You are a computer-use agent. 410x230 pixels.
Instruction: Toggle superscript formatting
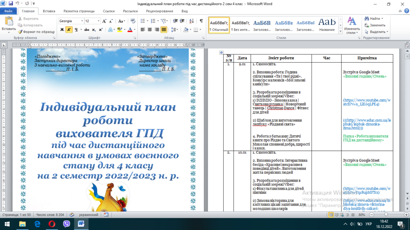click(x=100, y=30)
